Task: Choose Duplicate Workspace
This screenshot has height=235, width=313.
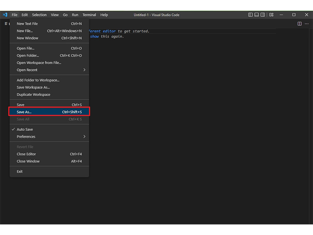Action: coord(49,94)
